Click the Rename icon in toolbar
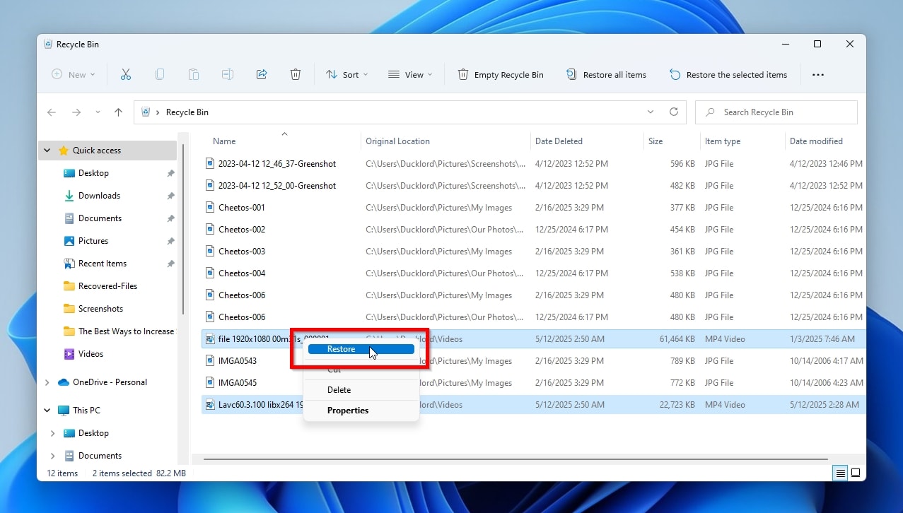This screenshot has height=513, width=903. [228, 74]
